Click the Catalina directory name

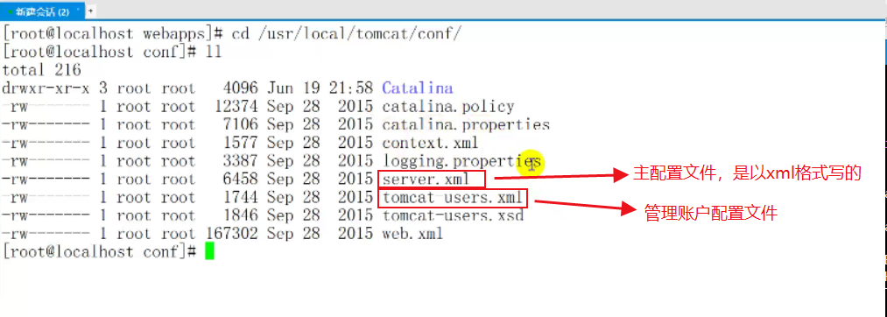[x=418, y=88]
